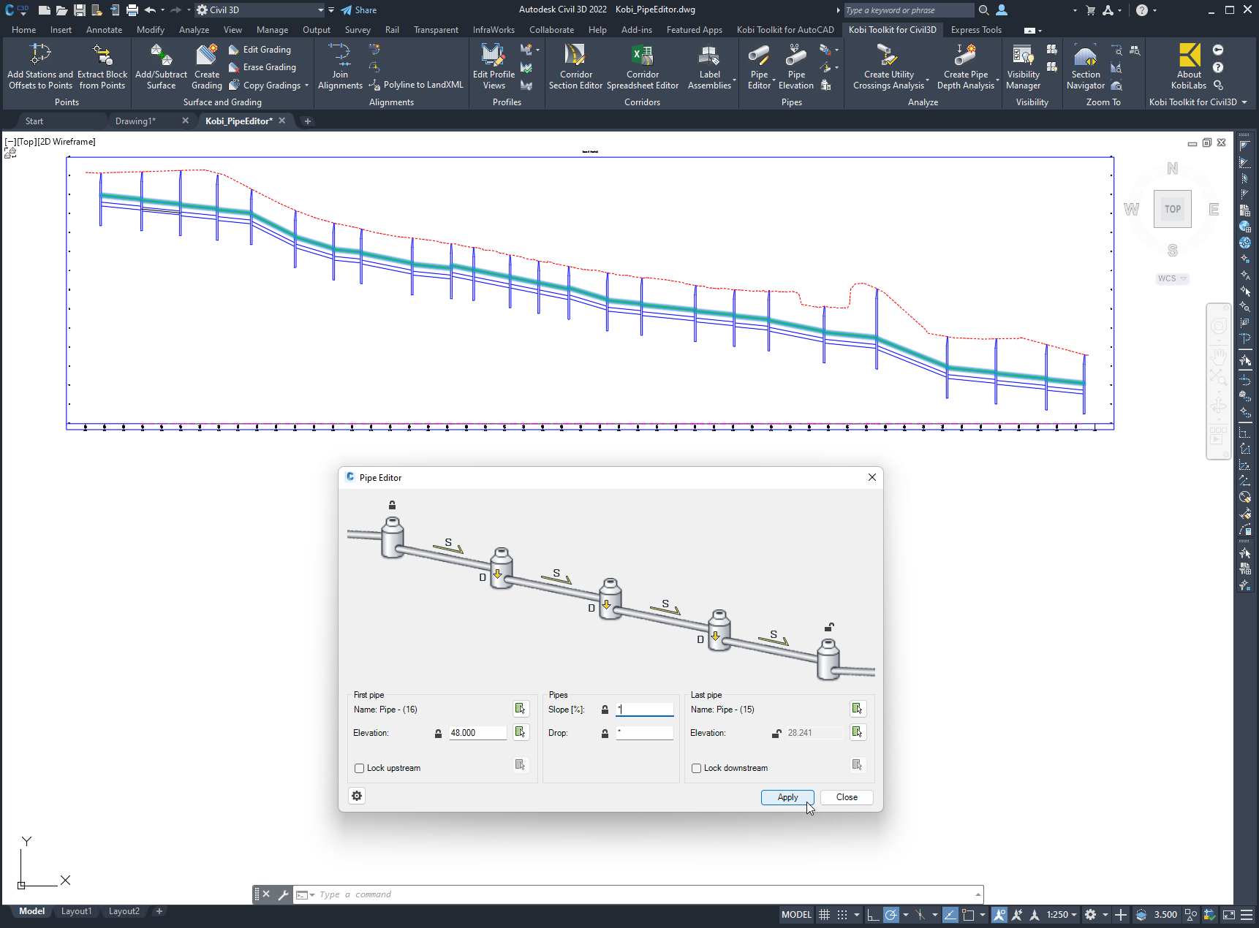Toggle the Slope lock padlock
The width and height of the screenshot is (1259, 928).
coord(605,709)
